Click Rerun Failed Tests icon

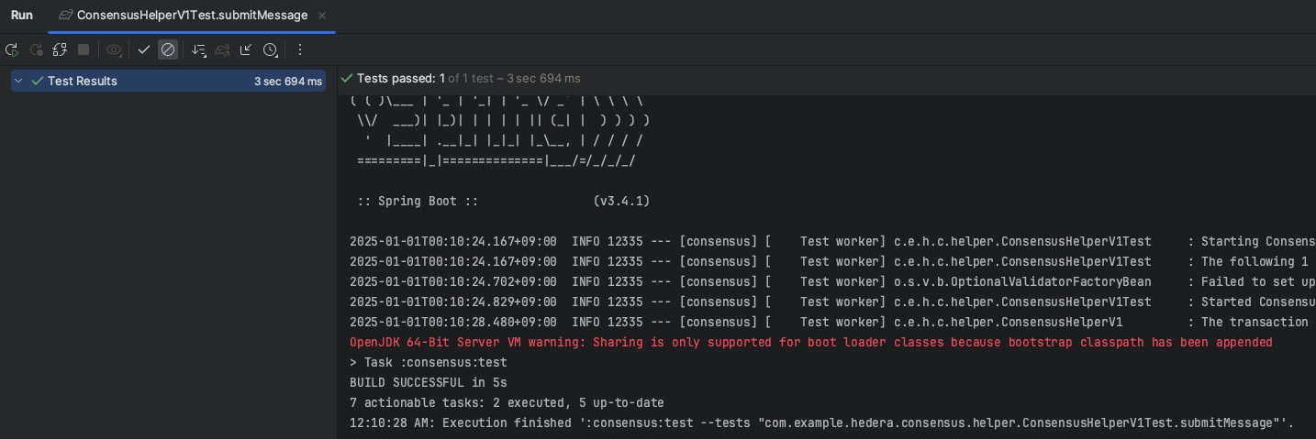(37, 49)
